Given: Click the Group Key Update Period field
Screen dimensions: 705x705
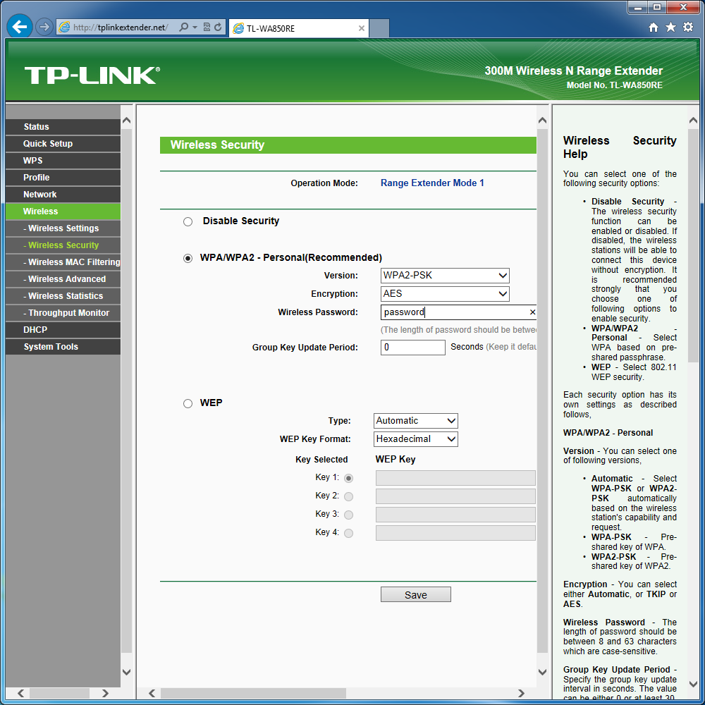Looking at the screenshot, I should pos(412,347).
